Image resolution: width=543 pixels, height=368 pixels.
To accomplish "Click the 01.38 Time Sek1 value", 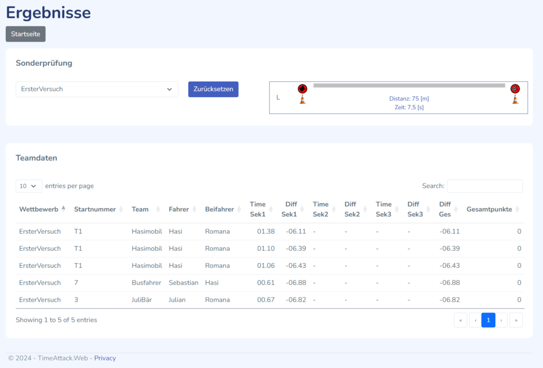I will [x=266, y=232].
